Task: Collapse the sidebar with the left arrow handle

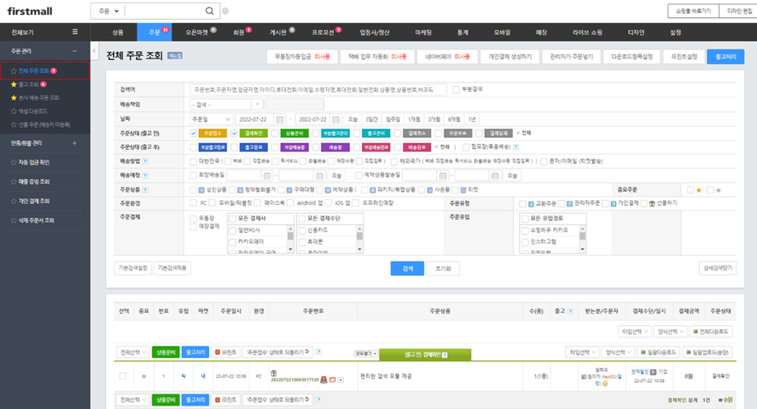Action: 94,50
